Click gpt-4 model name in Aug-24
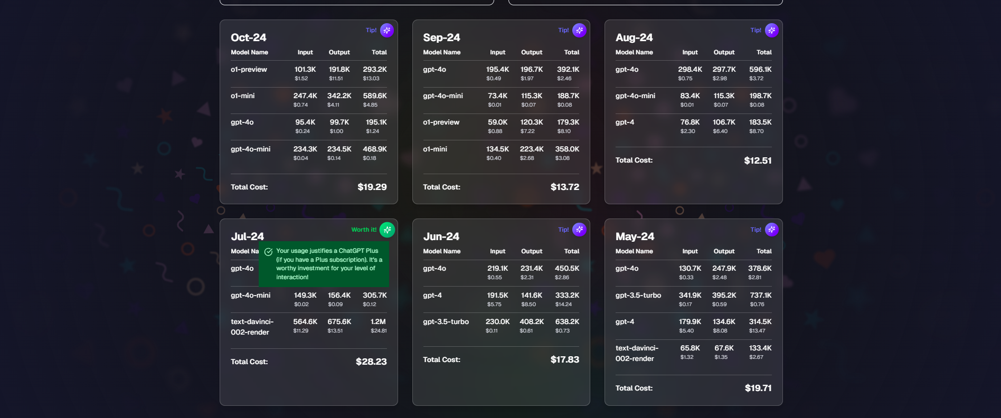Viewport: 1001px width, 418px height. [x=625, y=122]
